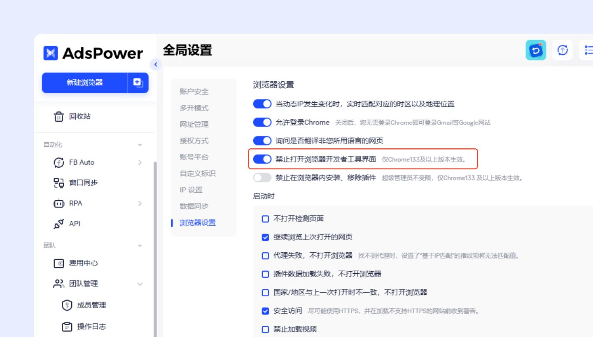This screenshot has height=337, width=593.
Task: Click the 团队管理 people icon
Action: pos(59,284)
